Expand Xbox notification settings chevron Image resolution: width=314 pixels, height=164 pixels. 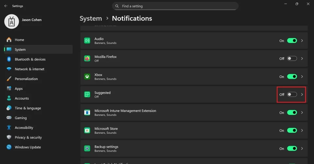click(x=302, y=77)
